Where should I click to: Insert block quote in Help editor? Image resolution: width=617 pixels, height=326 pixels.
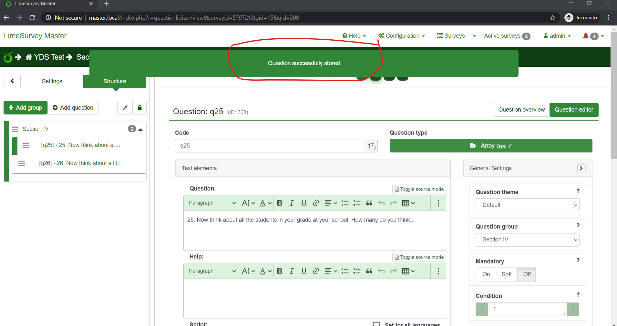pos(369,271)
